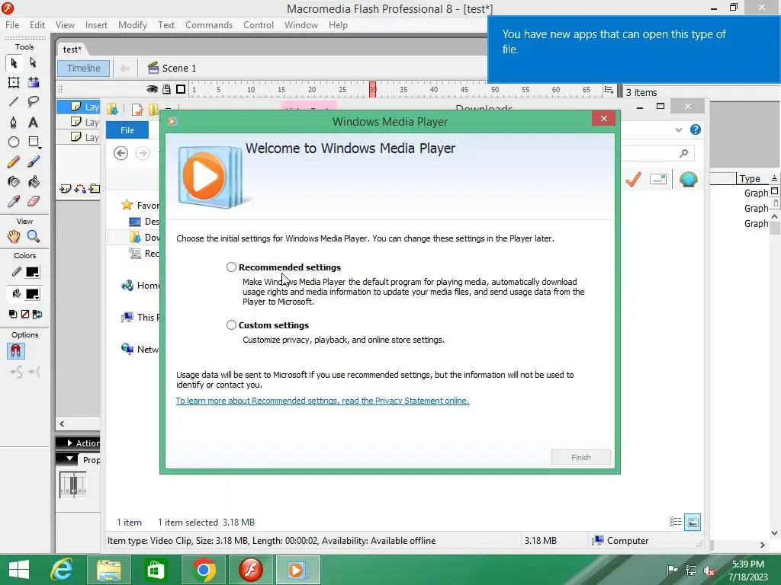Select the Paint Bucket tool
Screen dimensions: 781x585
tap(34, 181)
